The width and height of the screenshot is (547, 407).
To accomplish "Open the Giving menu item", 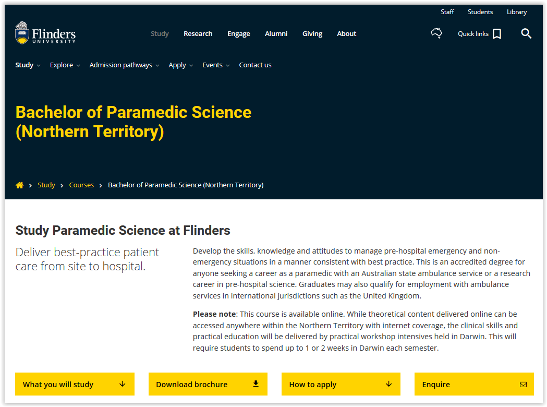I will [312, 33].
